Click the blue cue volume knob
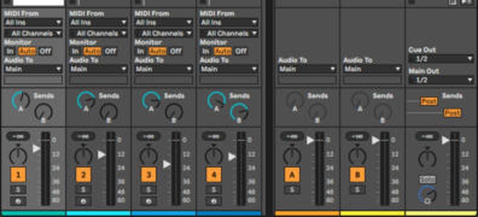 click(427, 194)
